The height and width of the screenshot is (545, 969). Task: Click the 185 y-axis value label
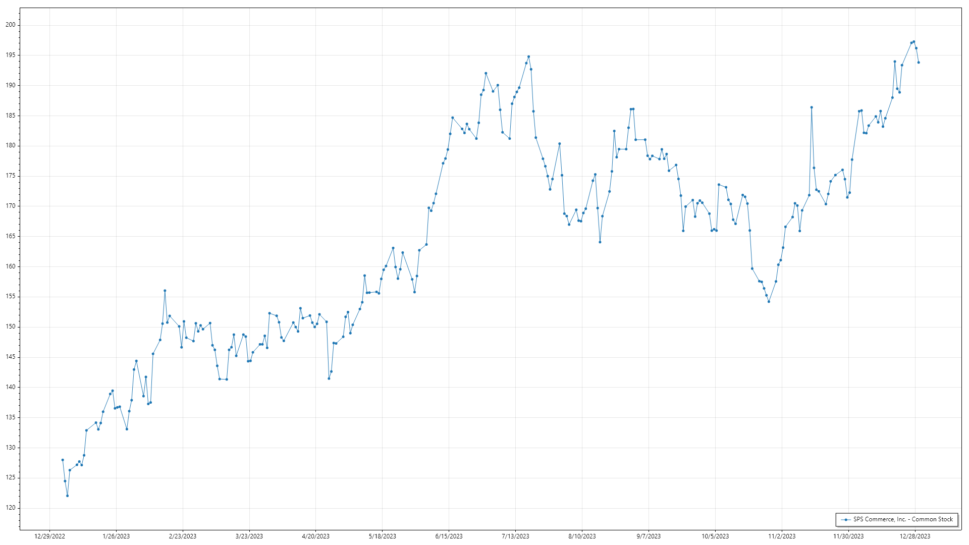point(11,116)
